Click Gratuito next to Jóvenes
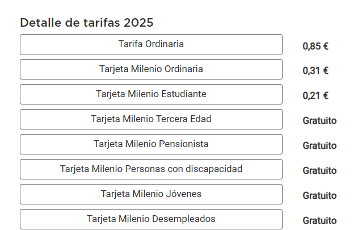The image size is (362, 230). [319, 195]
